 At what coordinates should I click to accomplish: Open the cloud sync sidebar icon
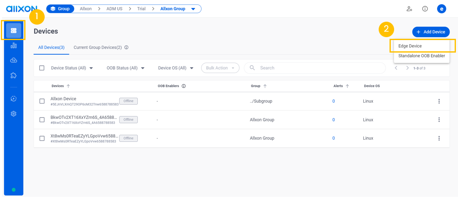pyautogui.click(x=13, y=60)
